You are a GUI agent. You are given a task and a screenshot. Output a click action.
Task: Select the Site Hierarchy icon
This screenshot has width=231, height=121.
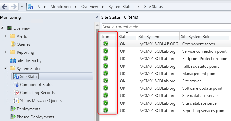click(x=13, y=61)
